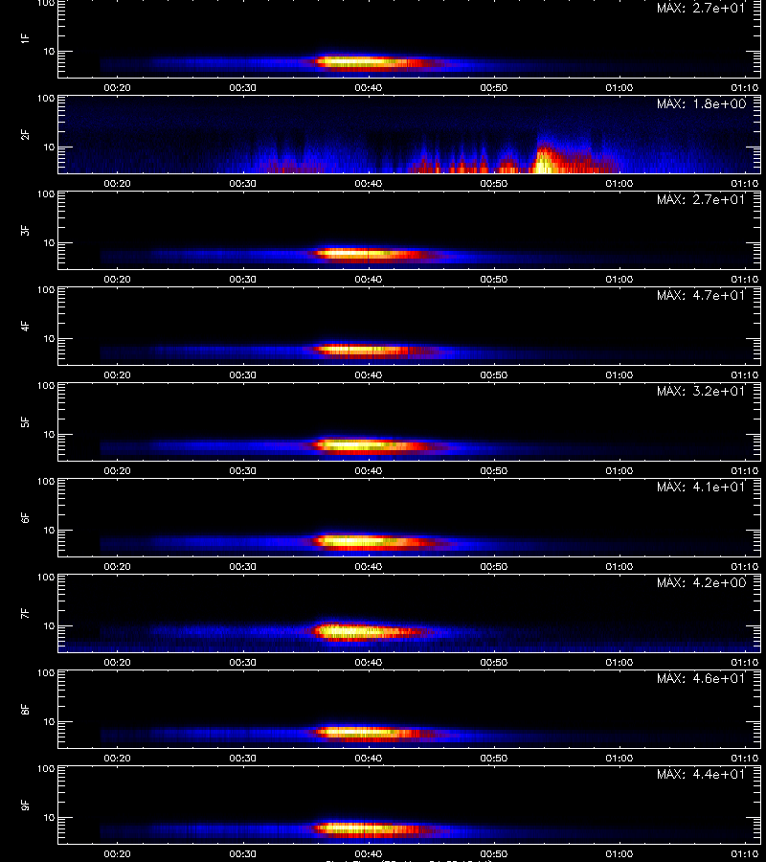
Task: Click the 00:50 time label under panel 4F
Action: pyautogui.click(x=493, y=374)
